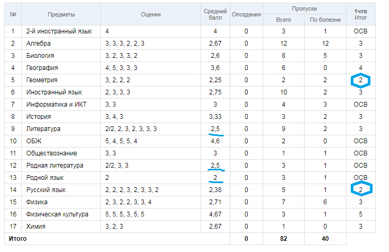The height and width of the screenshot is (252, 389).
Task: Click the 'Пропуски' group header
Action: [305, 8]
